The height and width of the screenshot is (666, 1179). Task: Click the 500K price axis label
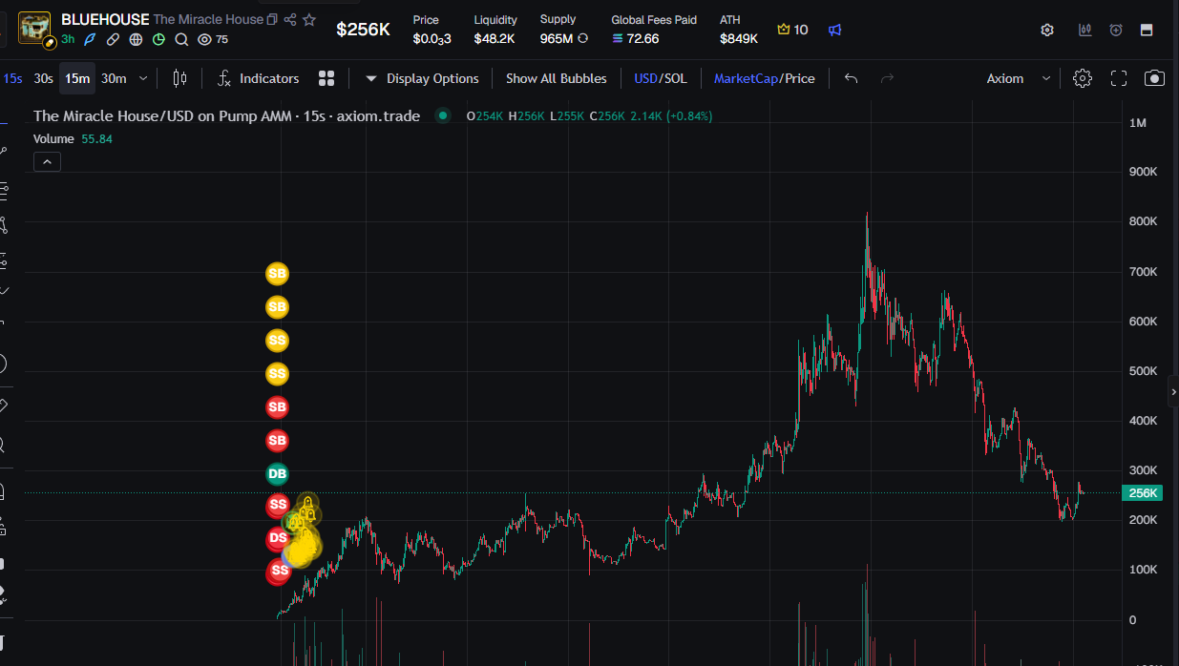click(x=1143, y=370)
